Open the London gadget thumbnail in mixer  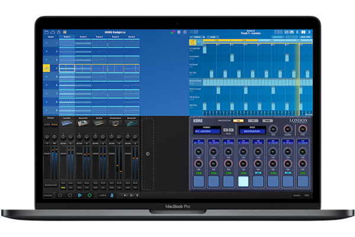[x=67, y=123]
